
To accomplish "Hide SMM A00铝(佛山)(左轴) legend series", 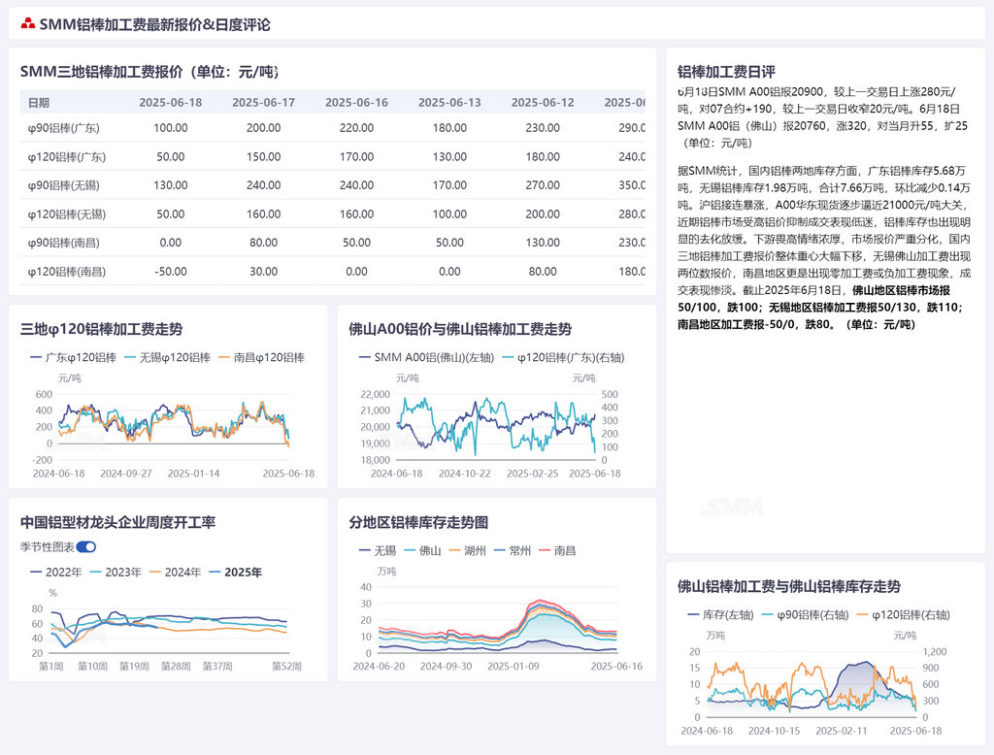I will (422, 358).
